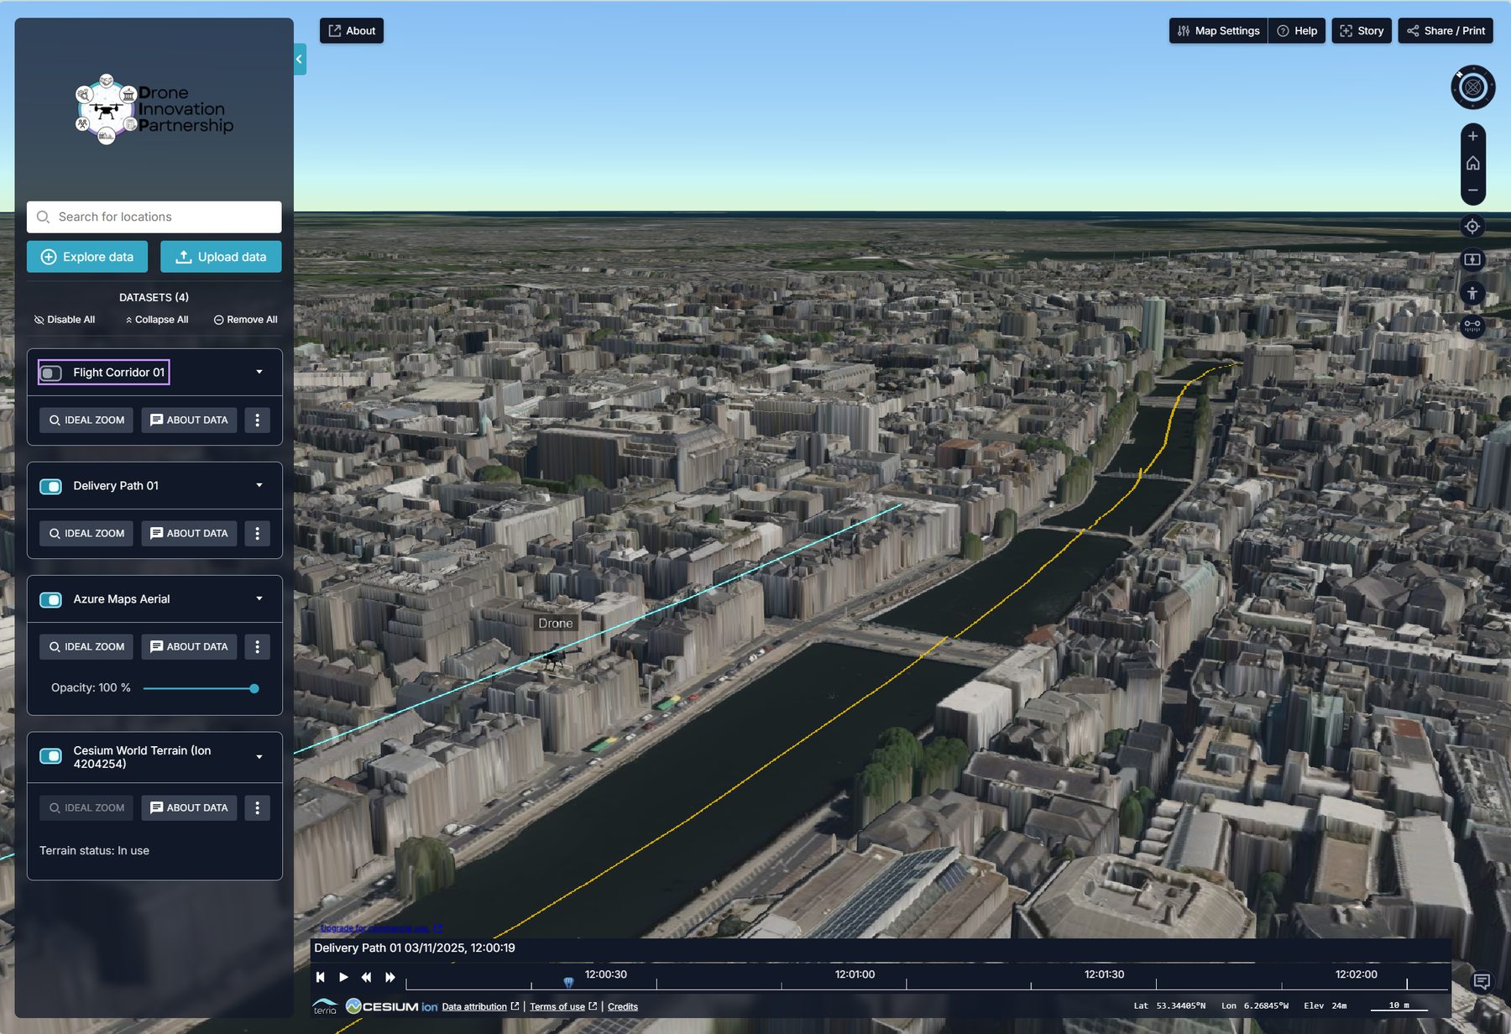Focus the Search for locations field
This screenshot has width=1511, height=1034.
(154, 217)
